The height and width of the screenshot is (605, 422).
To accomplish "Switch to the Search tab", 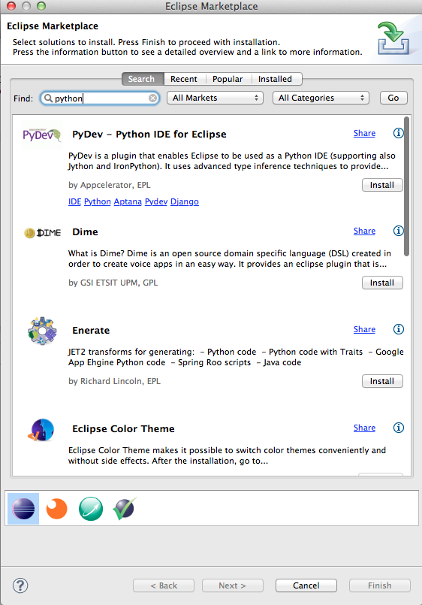I will (x=143, y=79).
